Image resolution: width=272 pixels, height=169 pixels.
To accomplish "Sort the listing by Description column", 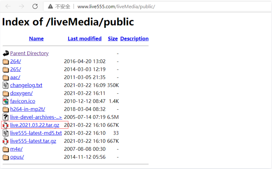I will pyautogui.click(x=135, y=38).
